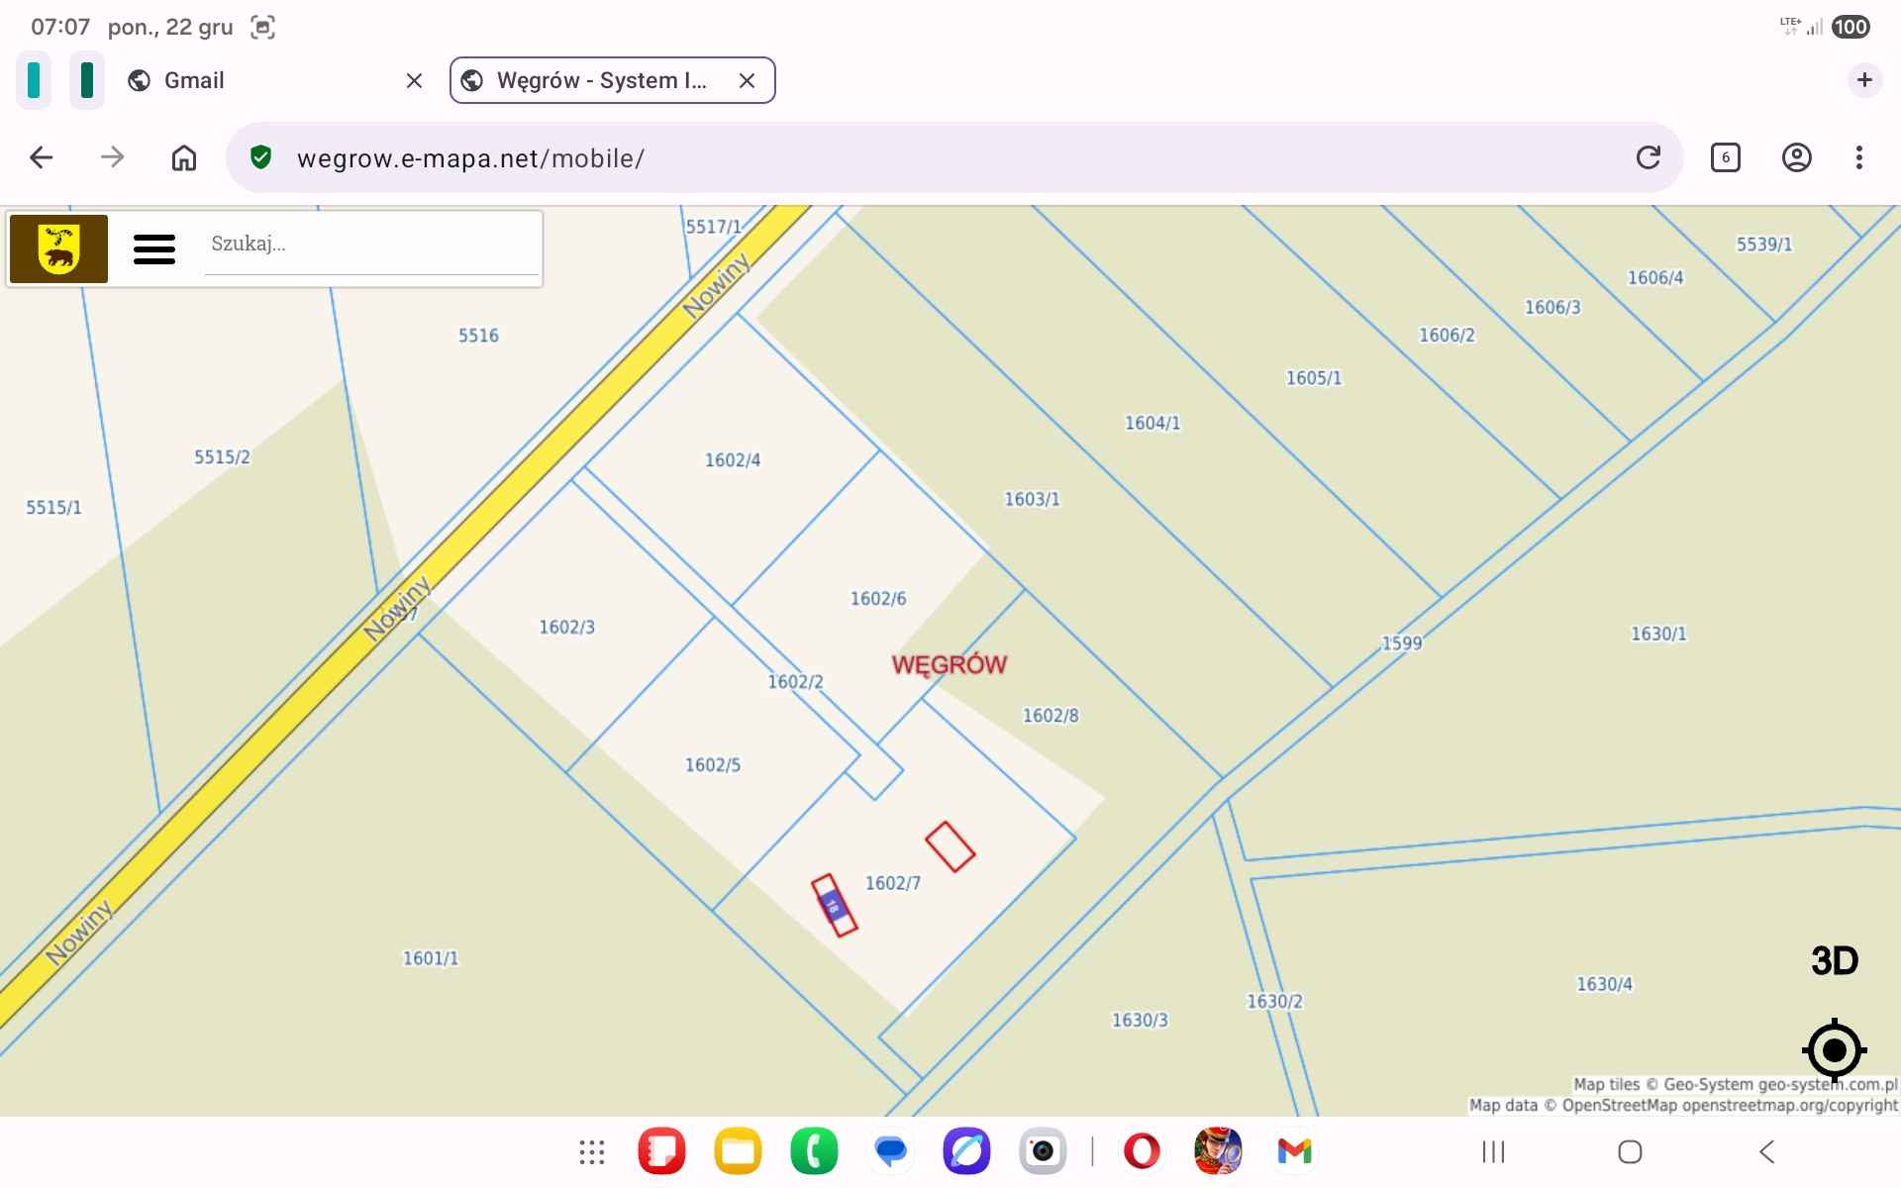Tap the locate-me crosshair button
Screen dimensions: 1901x1188
click(1834, 1049)
